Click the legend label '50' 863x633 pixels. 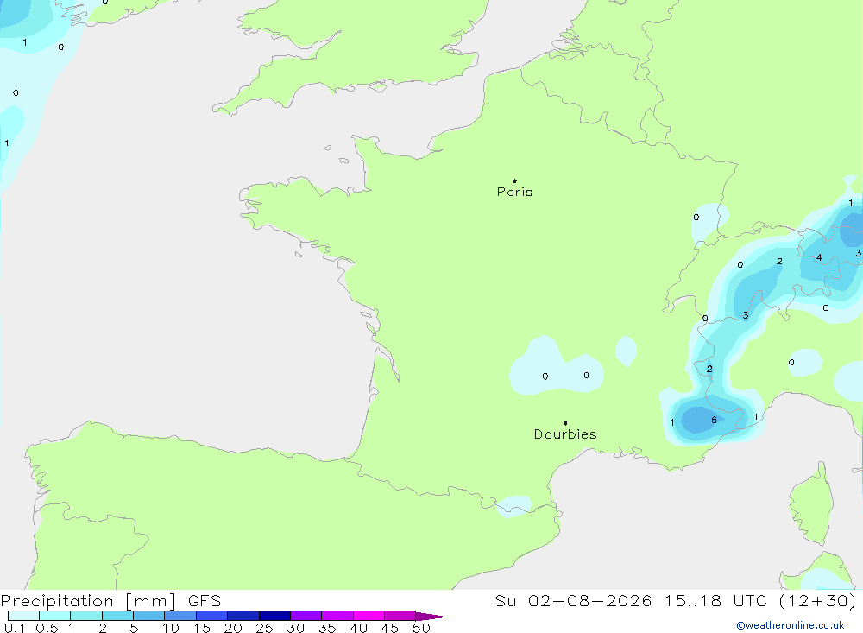pyautogui.click(x=421, y=628)
